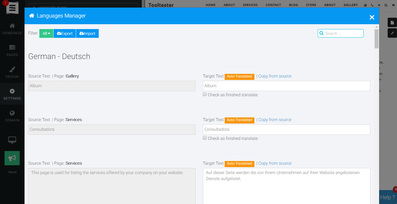The height and width of the screenshot is (204, 397).
Task: Close the Languages Manager dialog
Action: 372,17
